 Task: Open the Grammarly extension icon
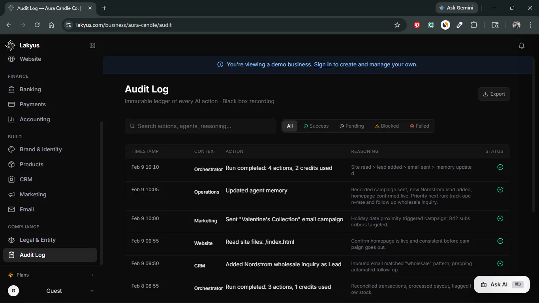pyautogui.click(x=431, y=25)
